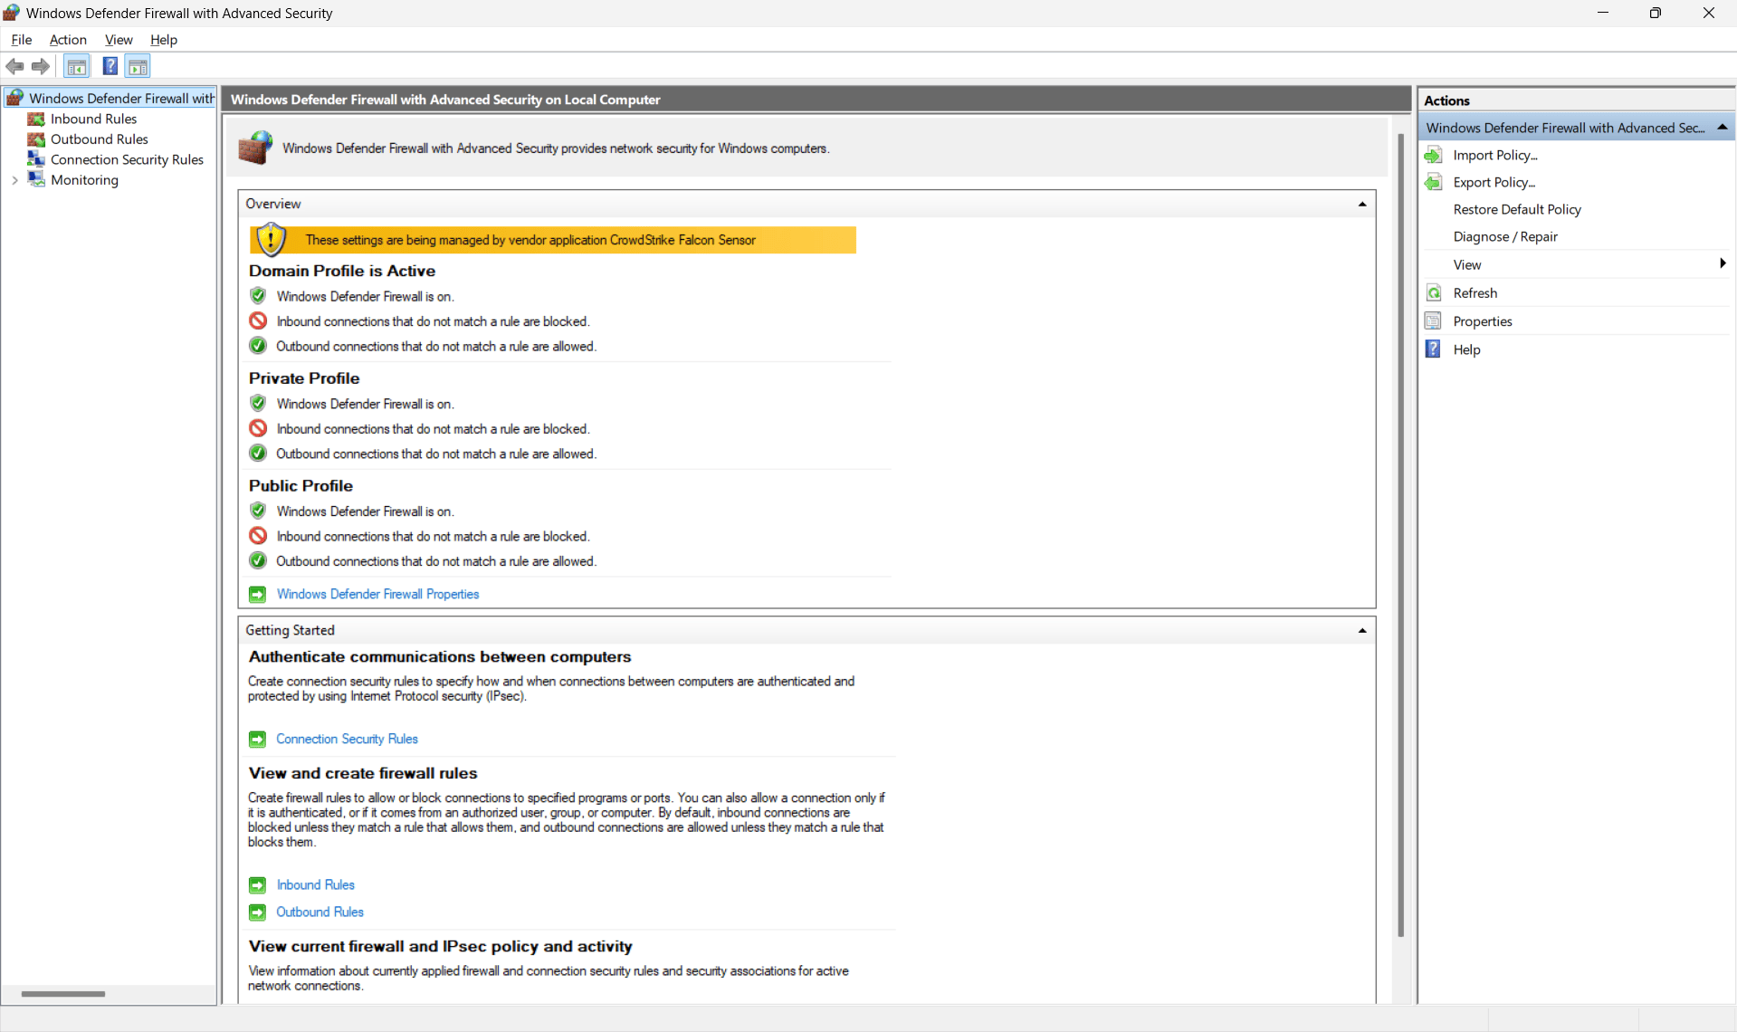Refresh the console using the Refresh icon
Viewport: 1737px width, 1032px height.
click(x=1435, y=292)
